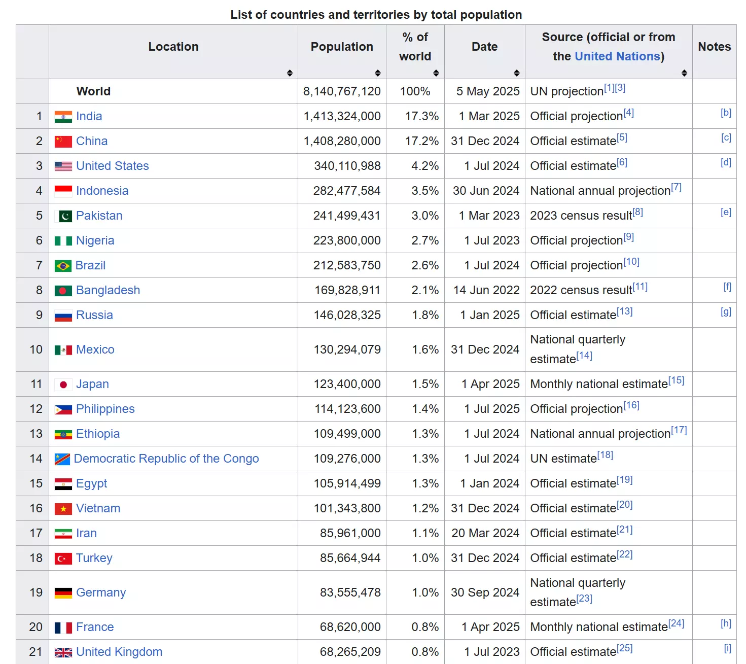Screen dimensions: 746x664
Task: Open footnote [c] in China's Notes cell
Action: (726, 137)
